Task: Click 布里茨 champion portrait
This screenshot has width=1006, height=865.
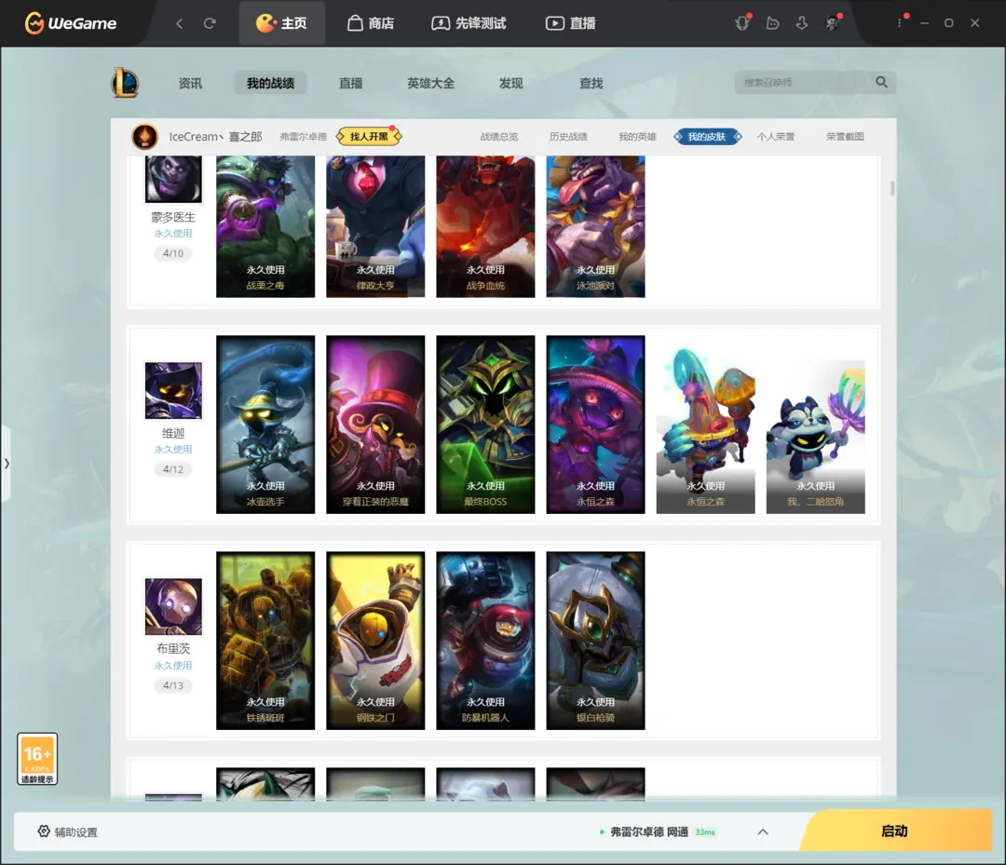Action: [x=173, y=606]
